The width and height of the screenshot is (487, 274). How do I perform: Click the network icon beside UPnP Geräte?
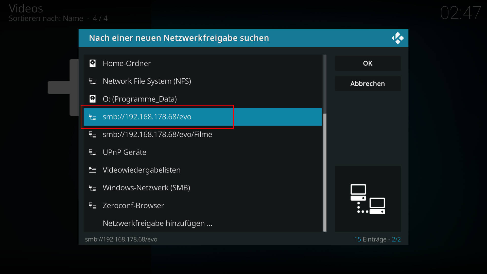(93, 152)
